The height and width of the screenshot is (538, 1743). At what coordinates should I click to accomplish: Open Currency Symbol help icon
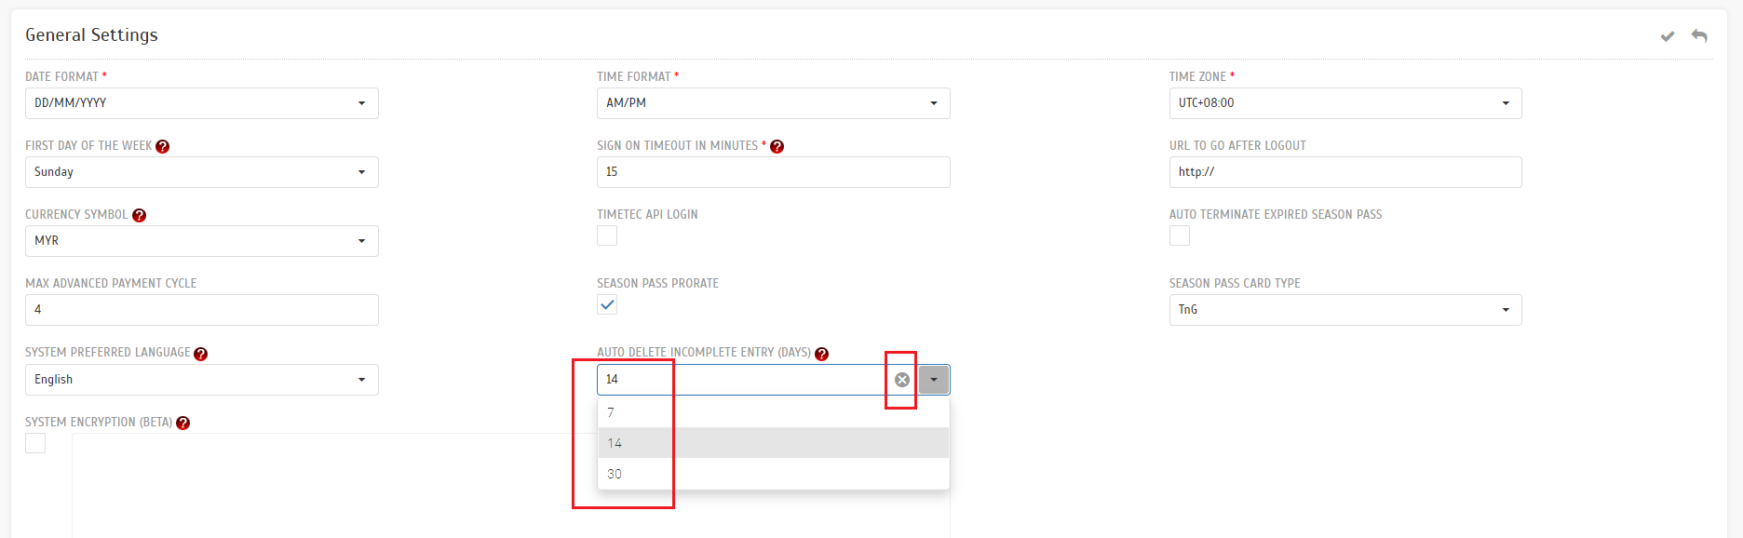(139, 215)
